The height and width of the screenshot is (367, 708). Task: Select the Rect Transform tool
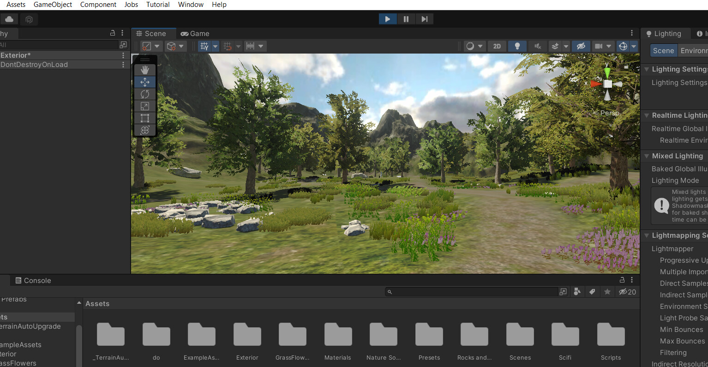coord(144,118)
